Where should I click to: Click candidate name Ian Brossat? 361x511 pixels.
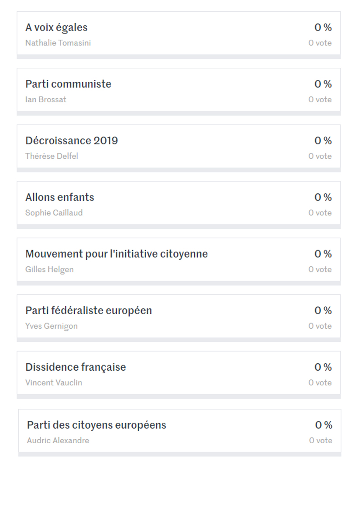click(x=45, y=99)
